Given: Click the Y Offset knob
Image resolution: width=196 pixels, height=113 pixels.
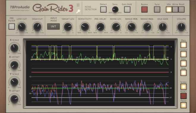Looking at the screenshot, I should point(14,99).
